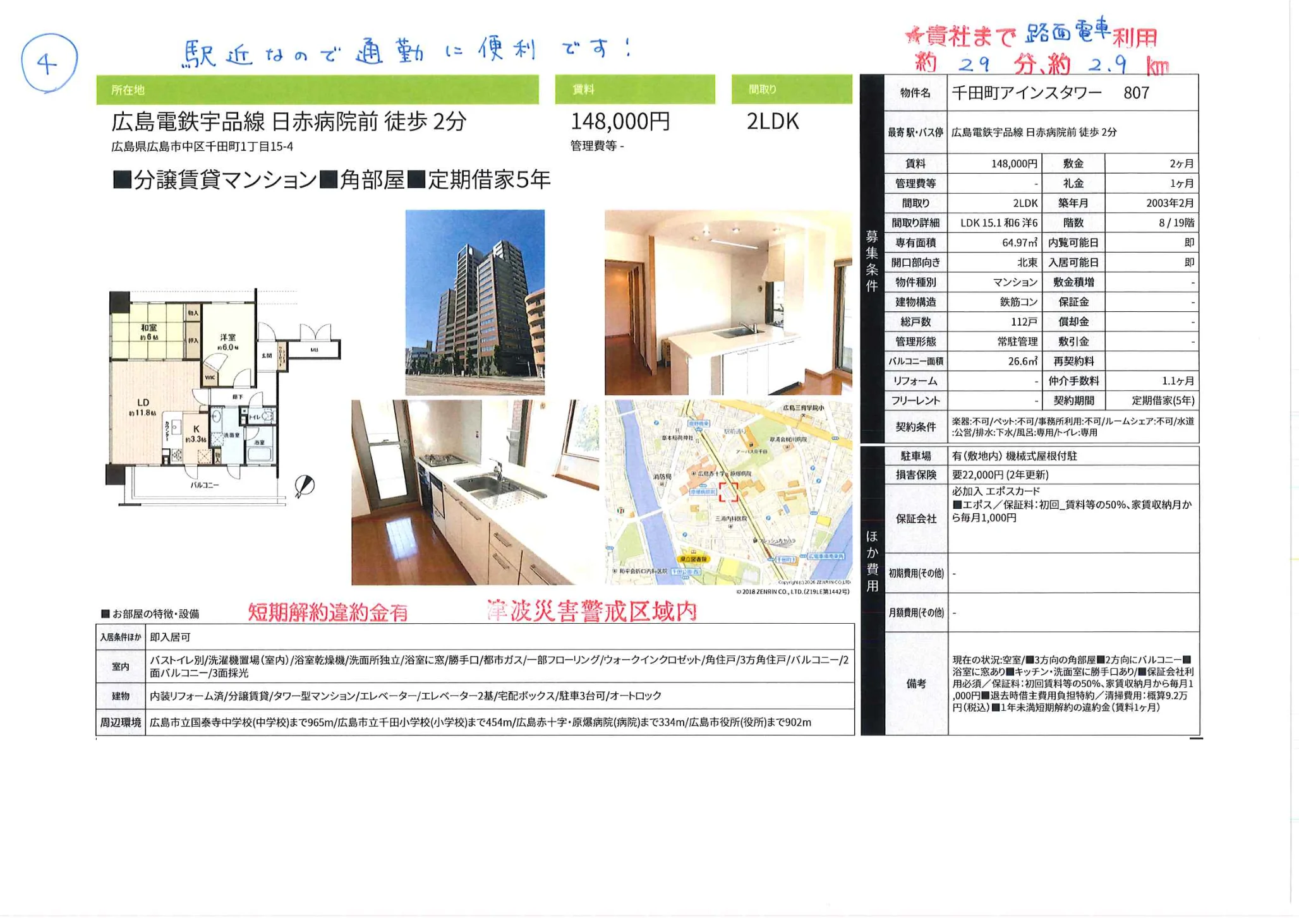Click the green 所在地 header bar

tap(317, 90)
